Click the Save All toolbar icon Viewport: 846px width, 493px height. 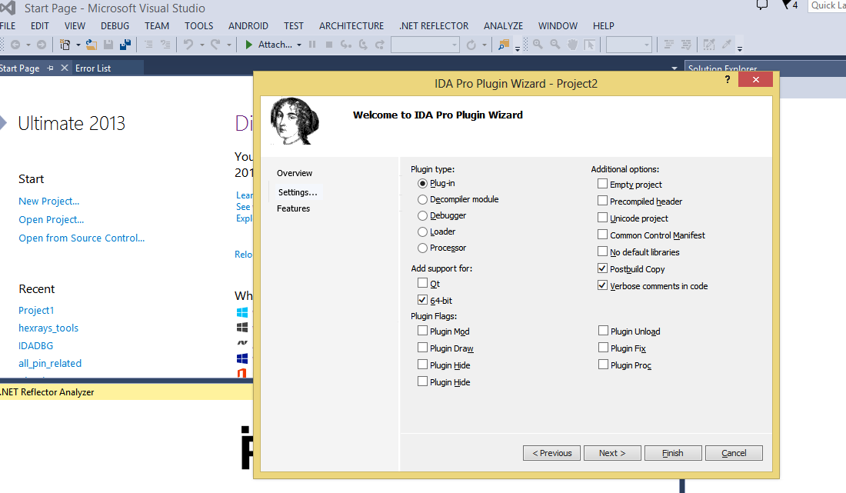[x=125, y=45]
